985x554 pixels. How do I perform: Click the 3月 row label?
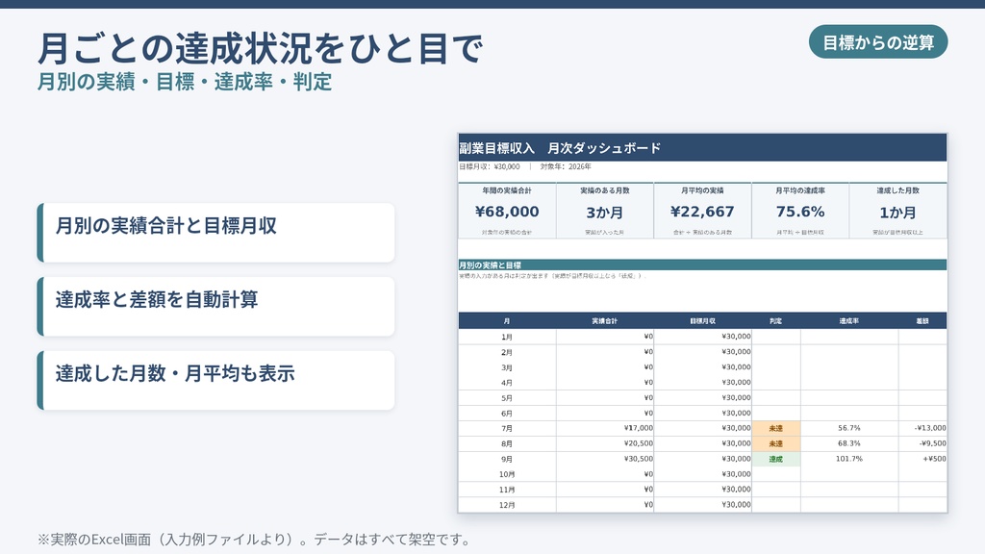[507, 367]
